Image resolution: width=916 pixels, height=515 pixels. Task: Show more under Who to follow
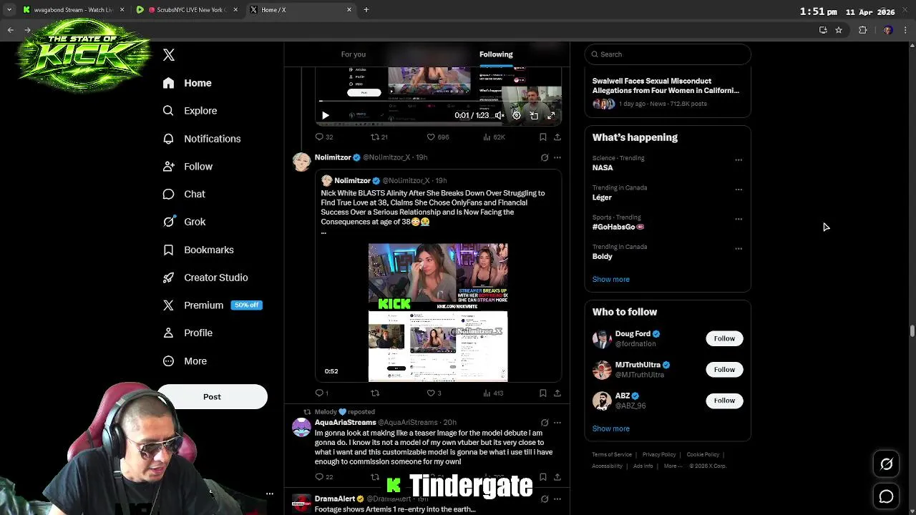[x=611, y=428]
